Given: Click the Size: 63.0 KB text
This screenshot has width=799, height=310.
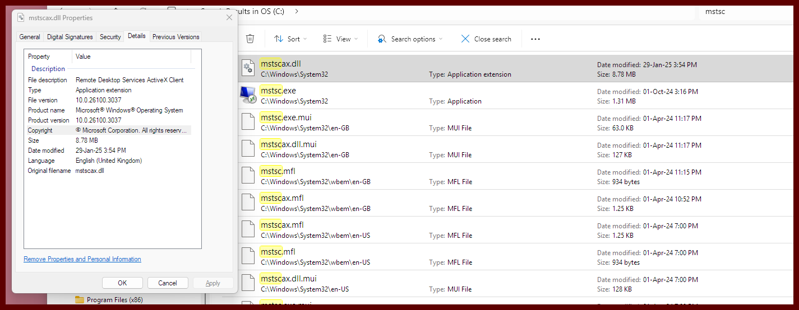Looking at the screenshot, I should point(616,128).
